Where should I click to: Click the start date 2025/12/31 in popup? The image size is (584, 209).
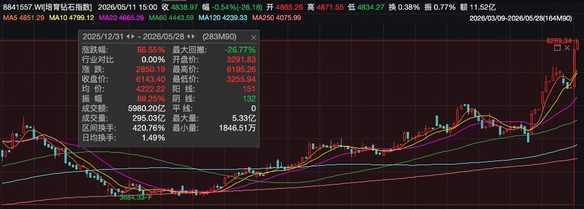tap(103, 37)
